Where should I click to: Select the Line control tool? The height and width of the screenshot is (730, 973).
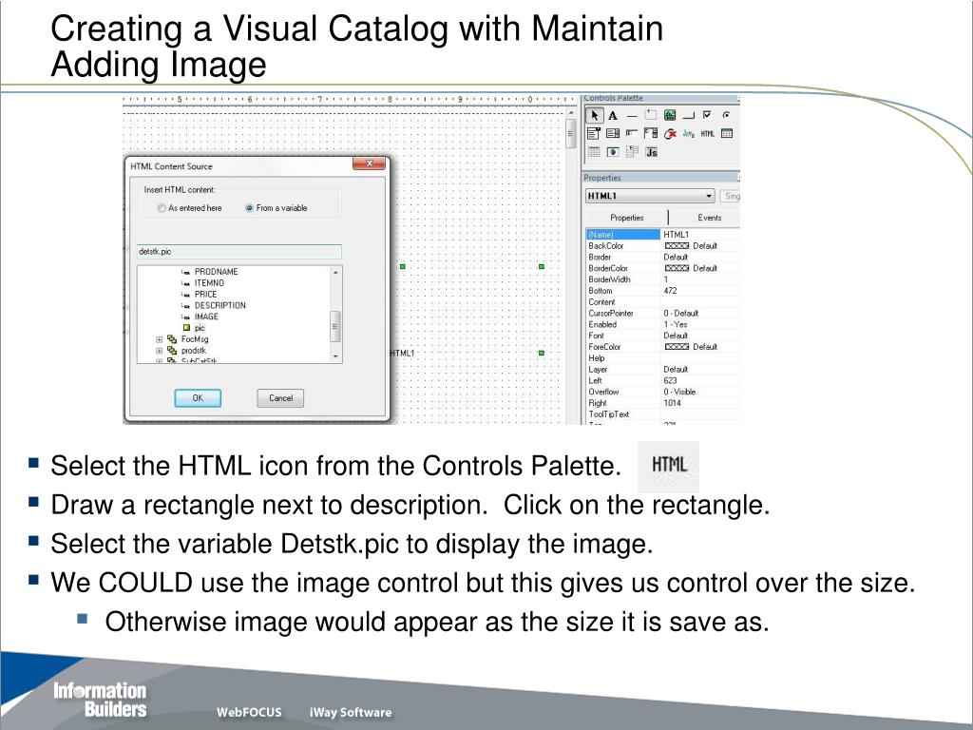(x=632, y=115)
